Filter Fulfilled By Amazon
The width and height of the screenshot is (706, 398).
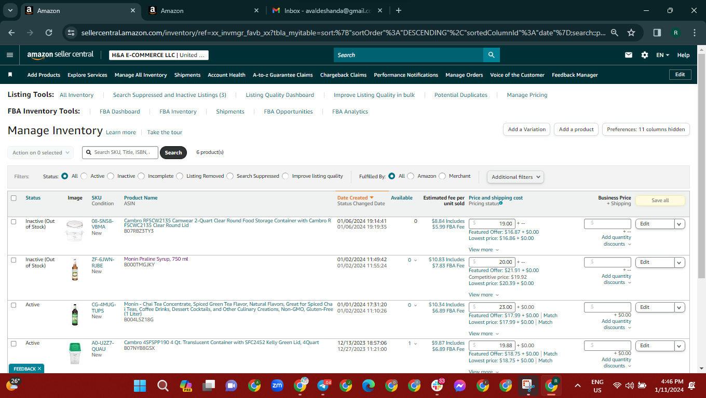[411, 176]
